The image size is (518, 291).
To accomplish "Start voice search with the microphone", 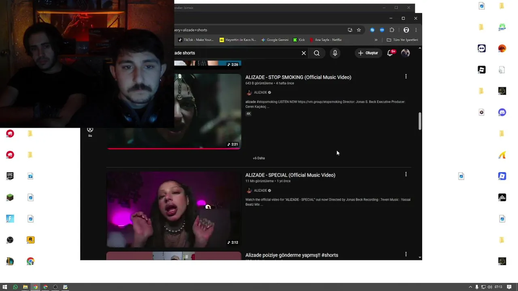I will [x=335, y=53].
